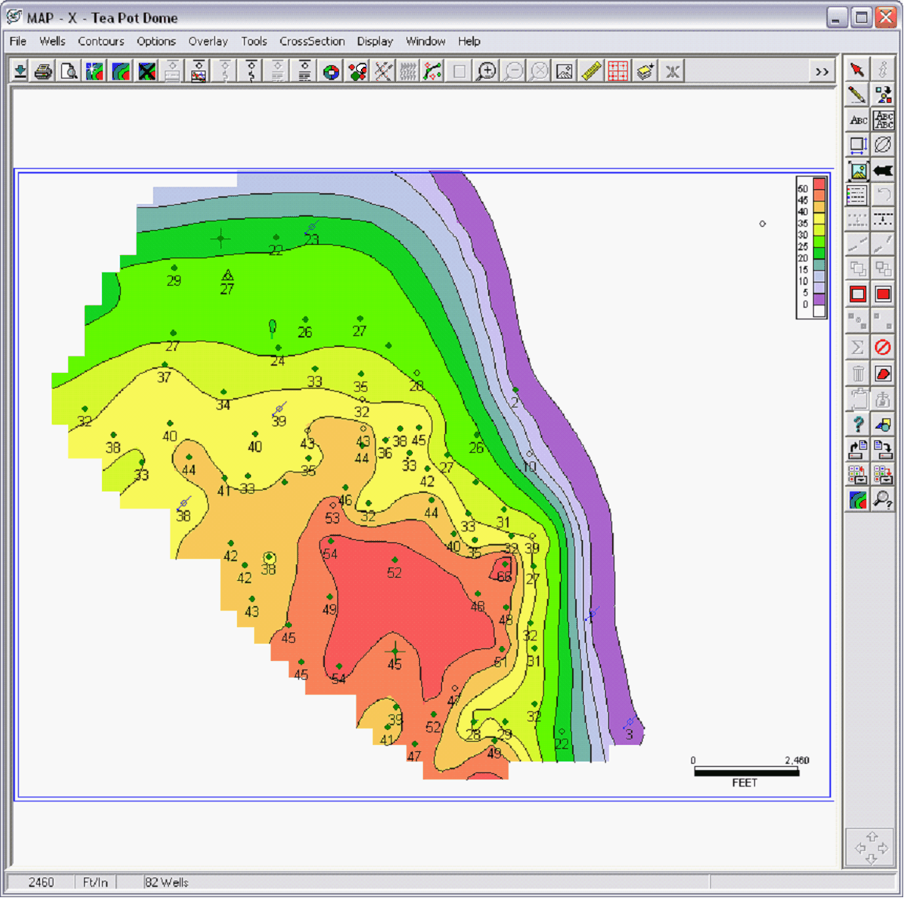The width and height of the screenshot is (904, 898).
Task: Select the black arrow annotation tool
Action: [x=884, y=170]
